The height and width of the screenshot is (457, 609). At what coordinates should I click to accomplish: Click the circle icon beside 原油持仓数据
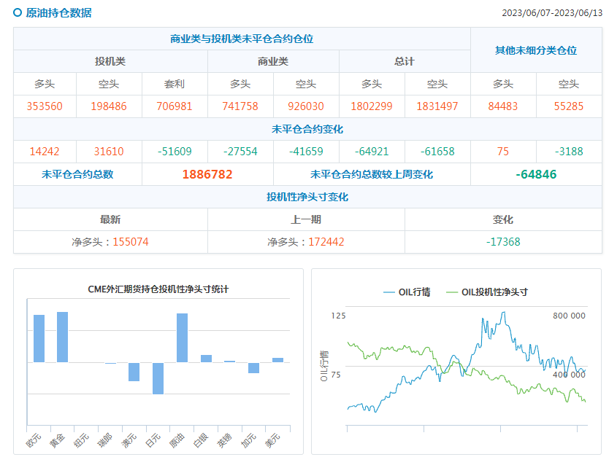click(18, 12)
